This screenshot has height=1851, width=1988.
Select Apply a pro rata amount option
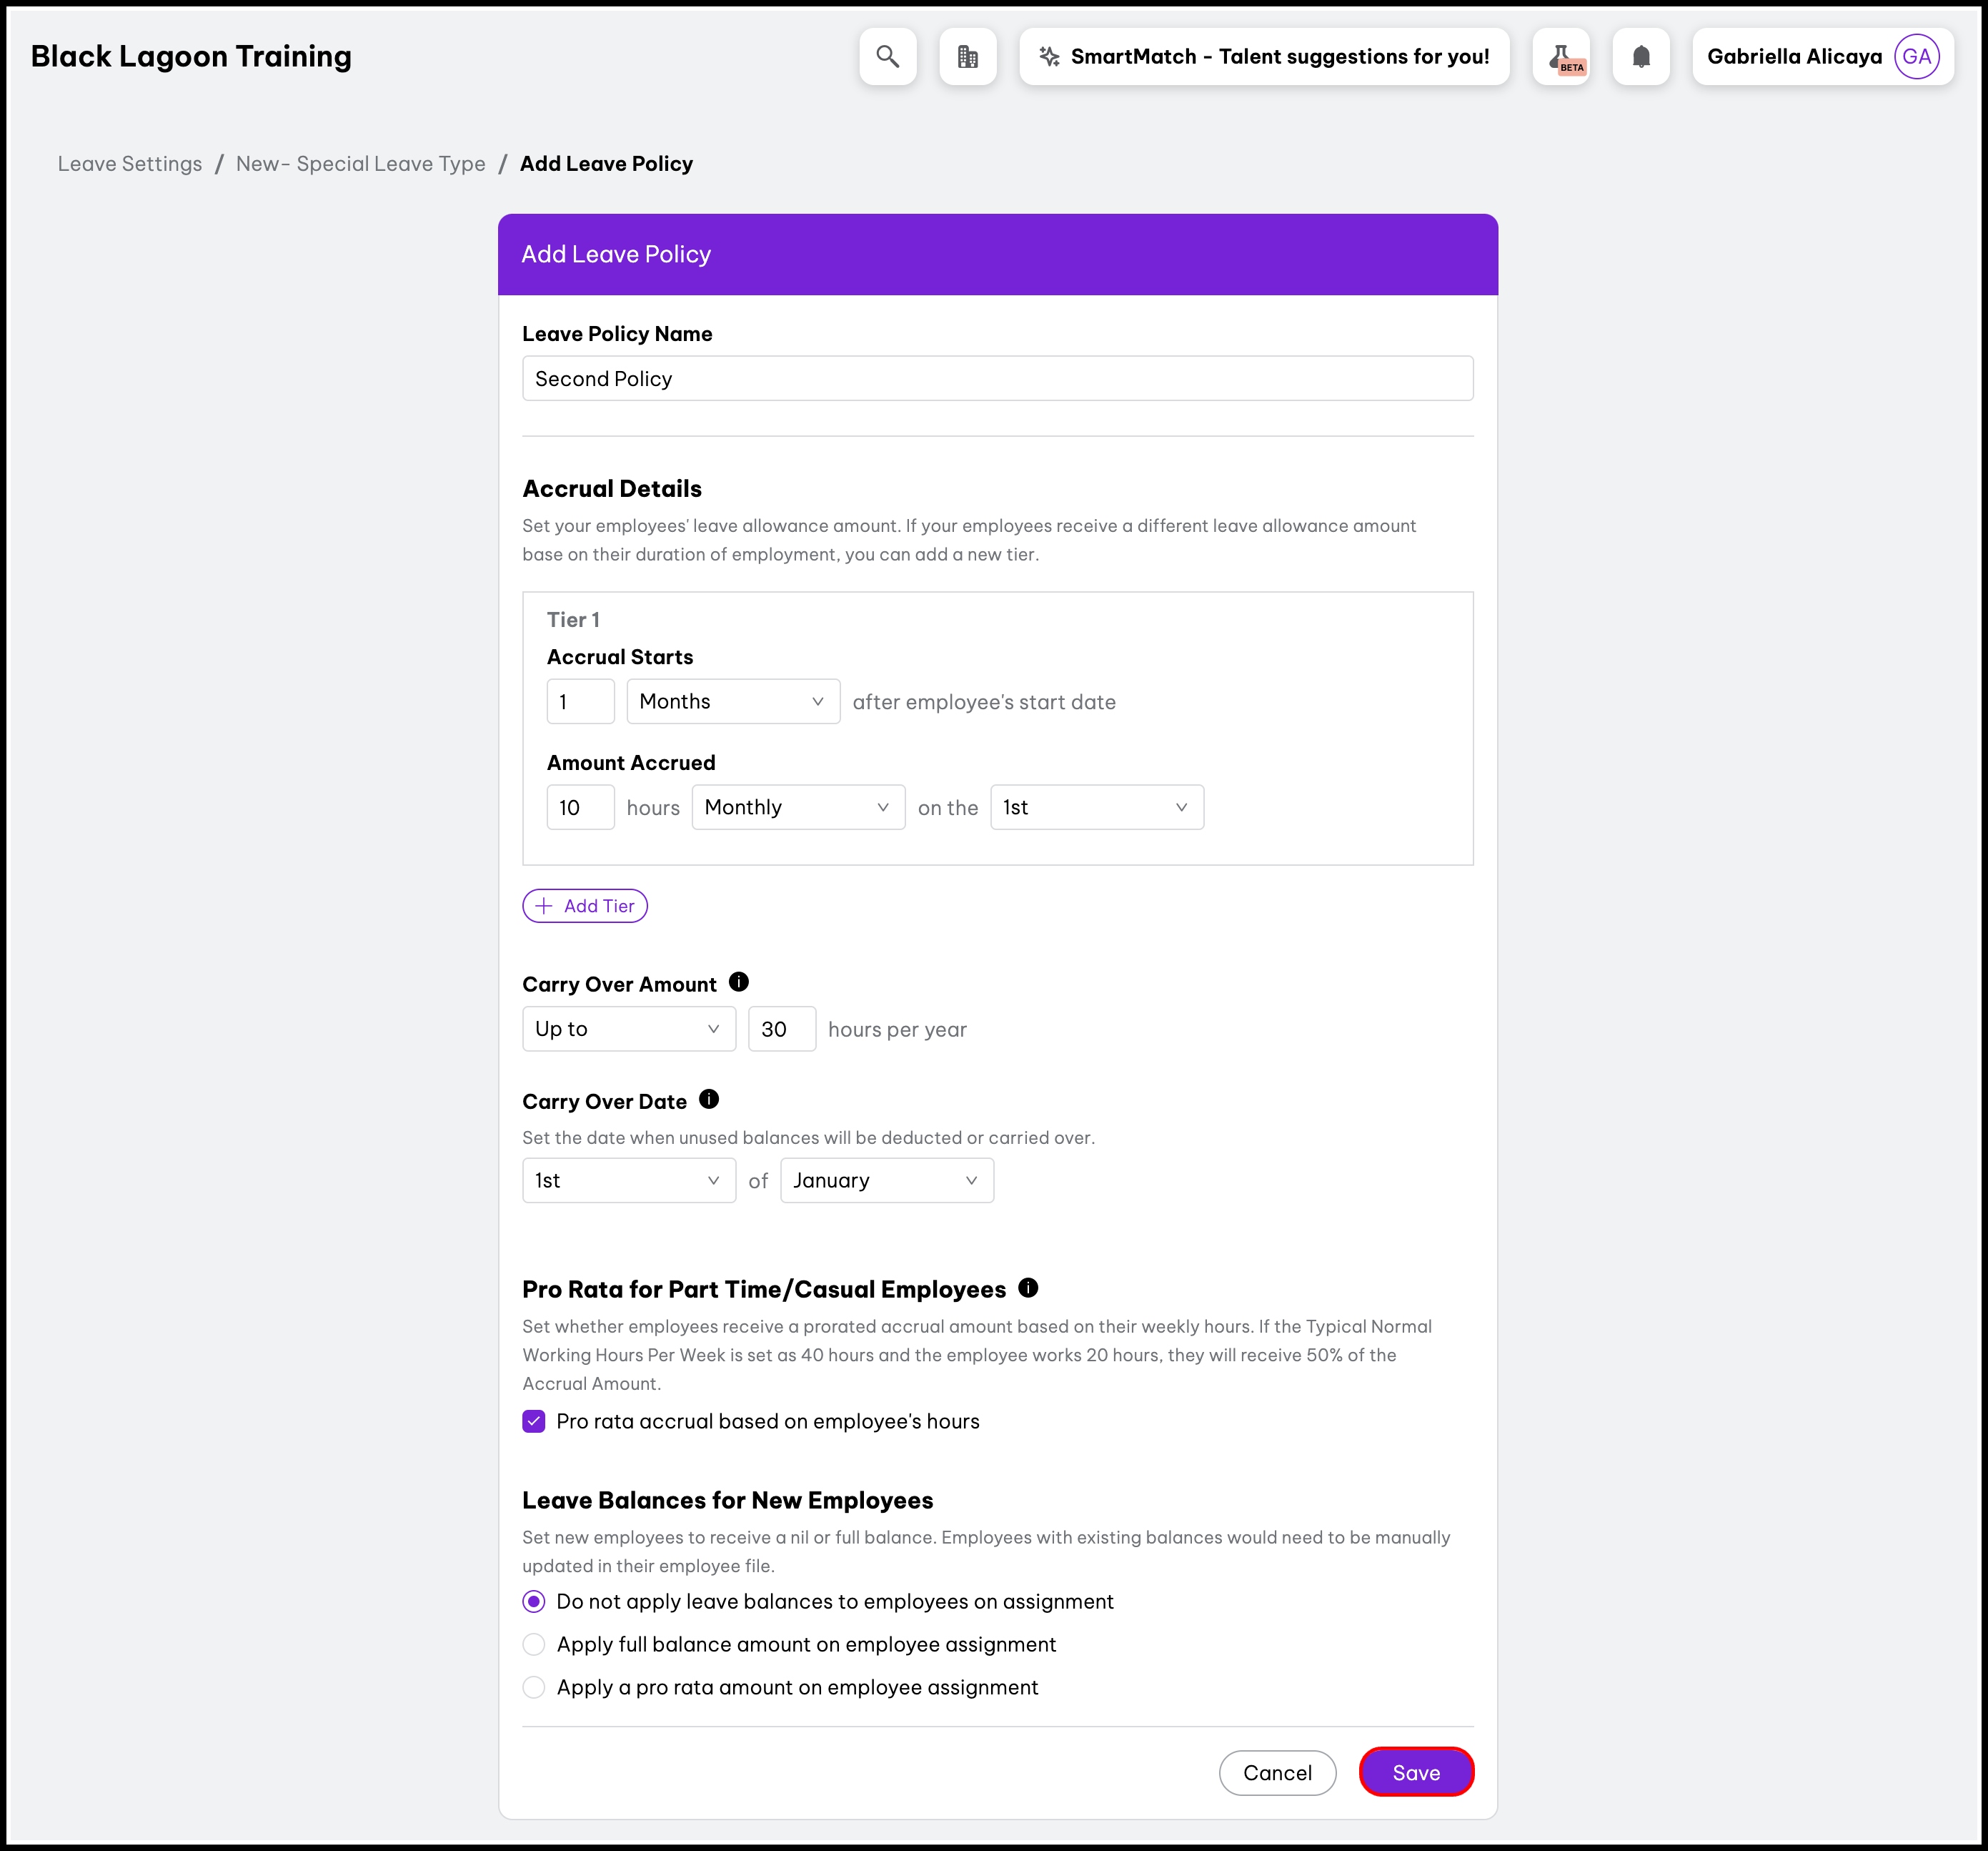(534, 1688)
